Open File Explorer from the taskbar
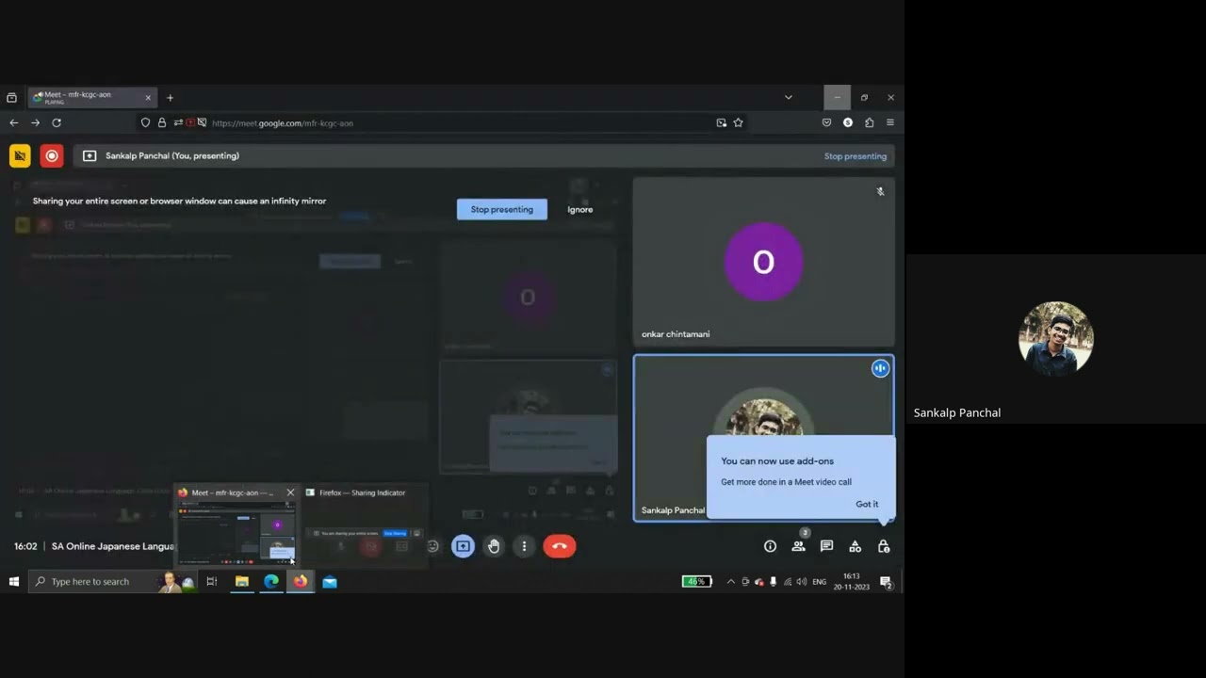This screenshot has width=1206, height=678. pyautogui.click(x=241, y=582)
